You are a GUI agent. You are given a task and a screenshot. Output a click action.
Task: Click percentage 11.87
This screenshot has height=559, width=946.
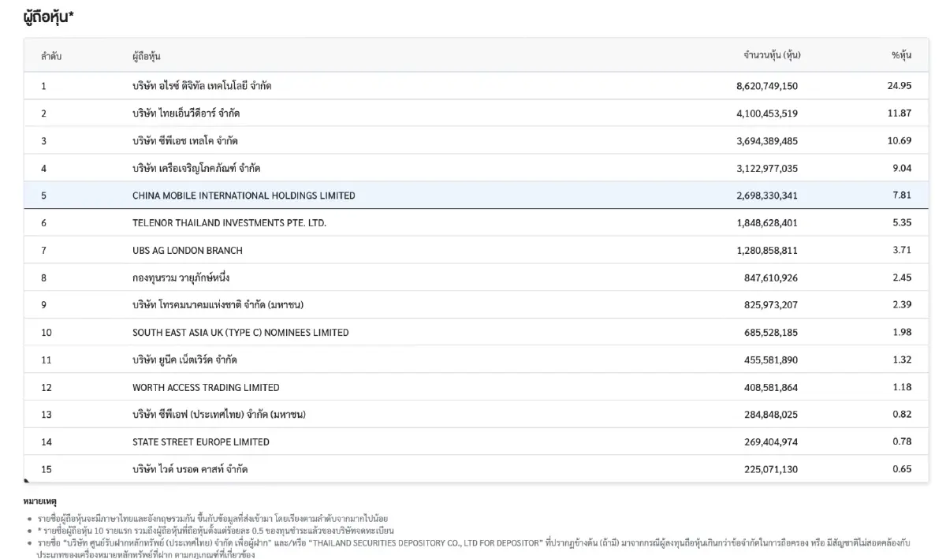[899, 114]
